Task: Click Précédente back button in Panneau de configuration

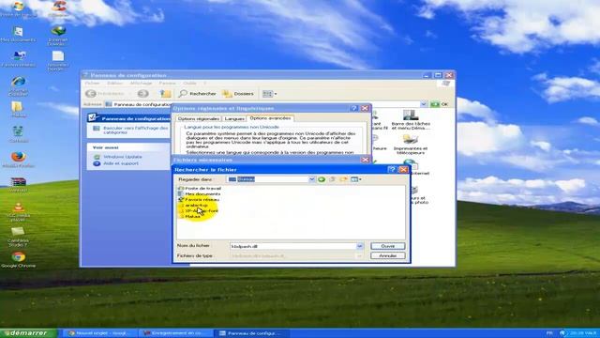Action: point(106,94)
